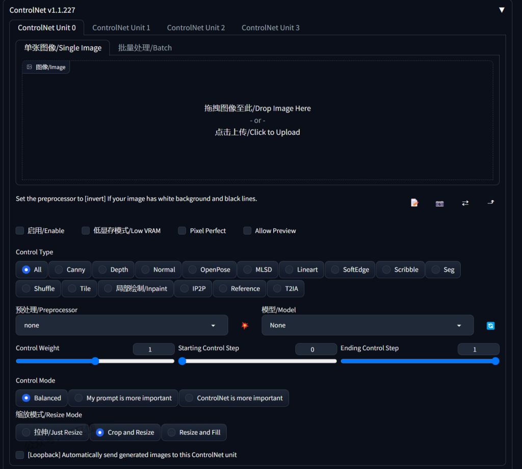The height and width of the screenshot is (469, 522).
Task: Enable Loopback auto-send generated images checkbox
Action: [20, 455]
